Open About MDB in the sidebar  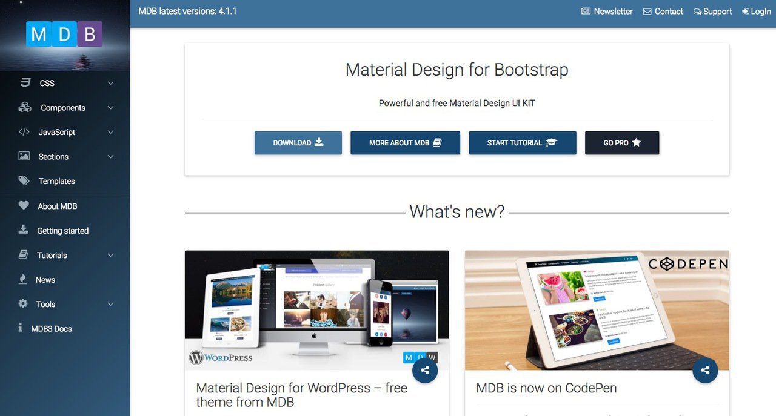click(65, 206)
